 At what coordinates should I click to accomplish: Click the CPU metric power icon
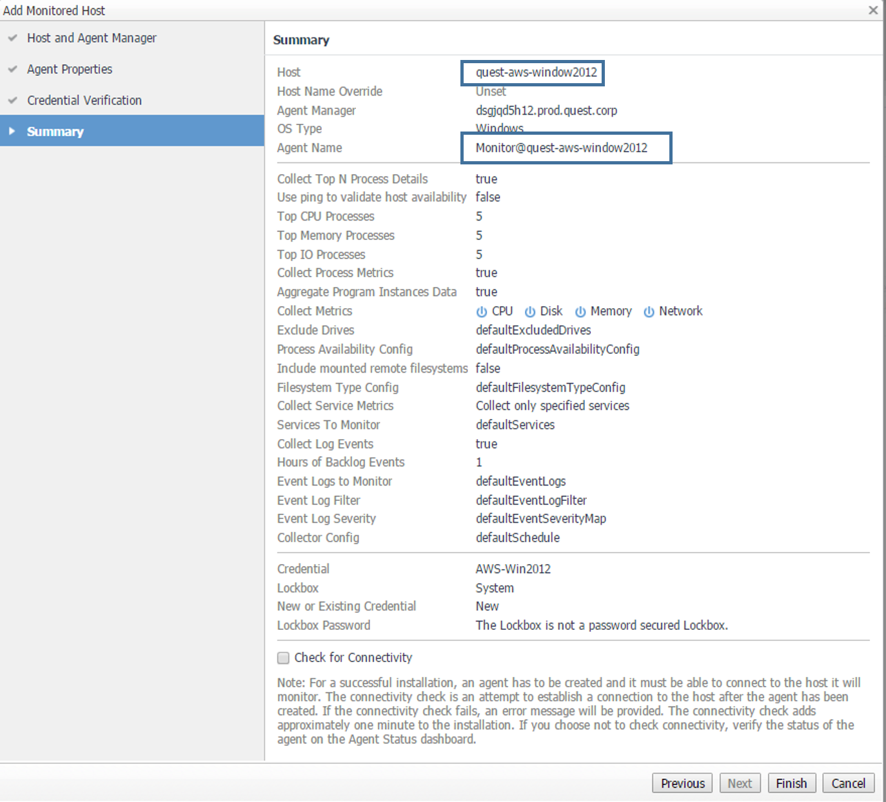[482, 312]
